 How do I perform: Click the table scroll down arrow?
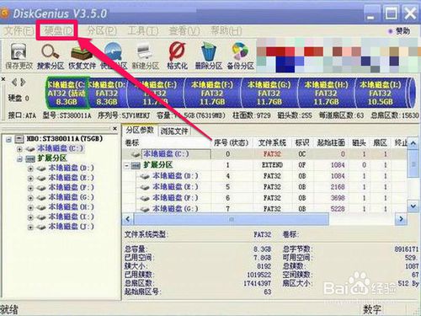pyautogui.click(x=413, y=206)
